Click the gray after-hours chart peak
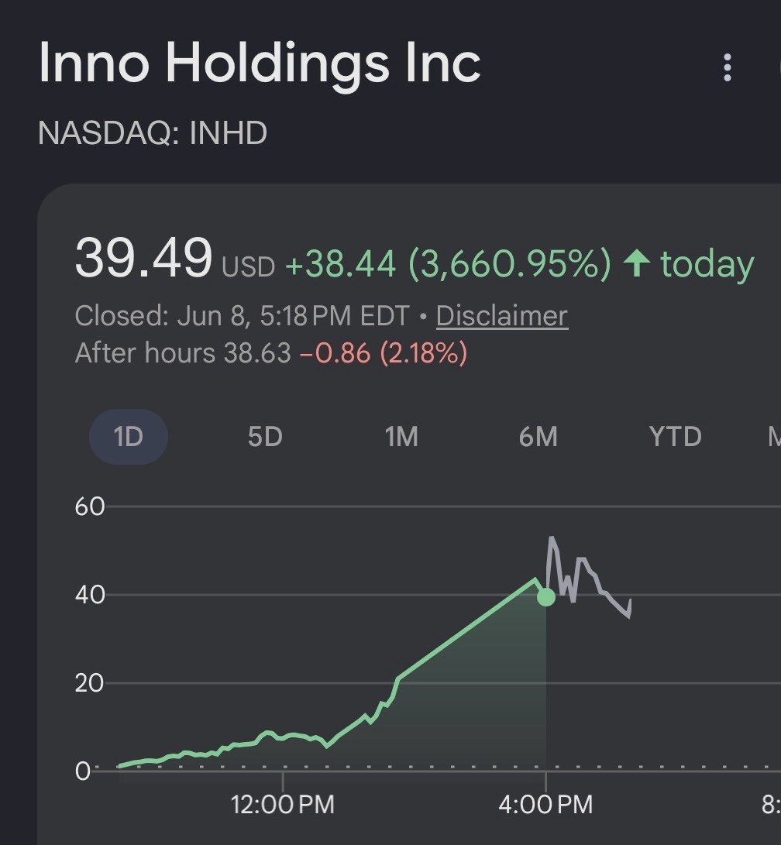 coord(551,538)
